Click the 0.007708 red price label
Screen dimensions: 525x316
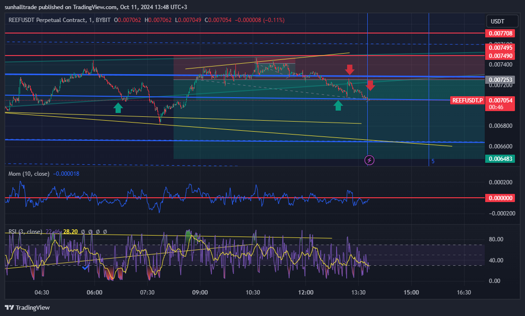500,33
